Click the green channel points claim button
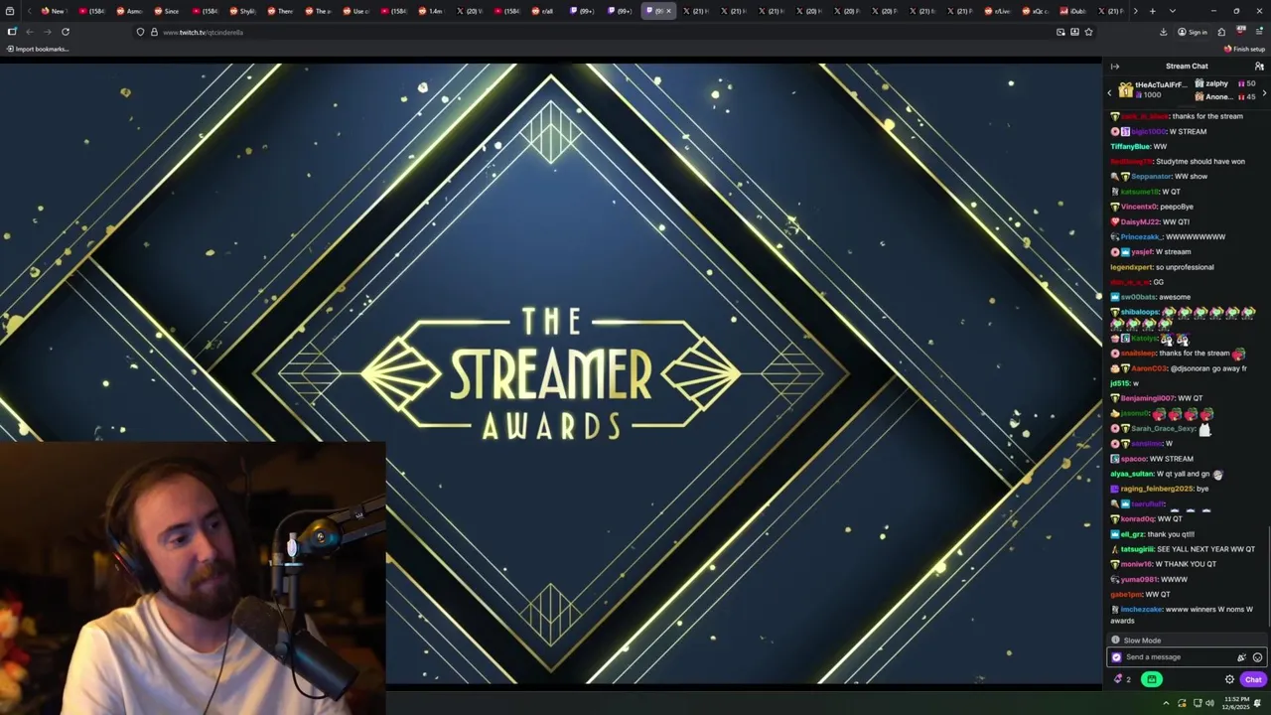 point(1151,680)
